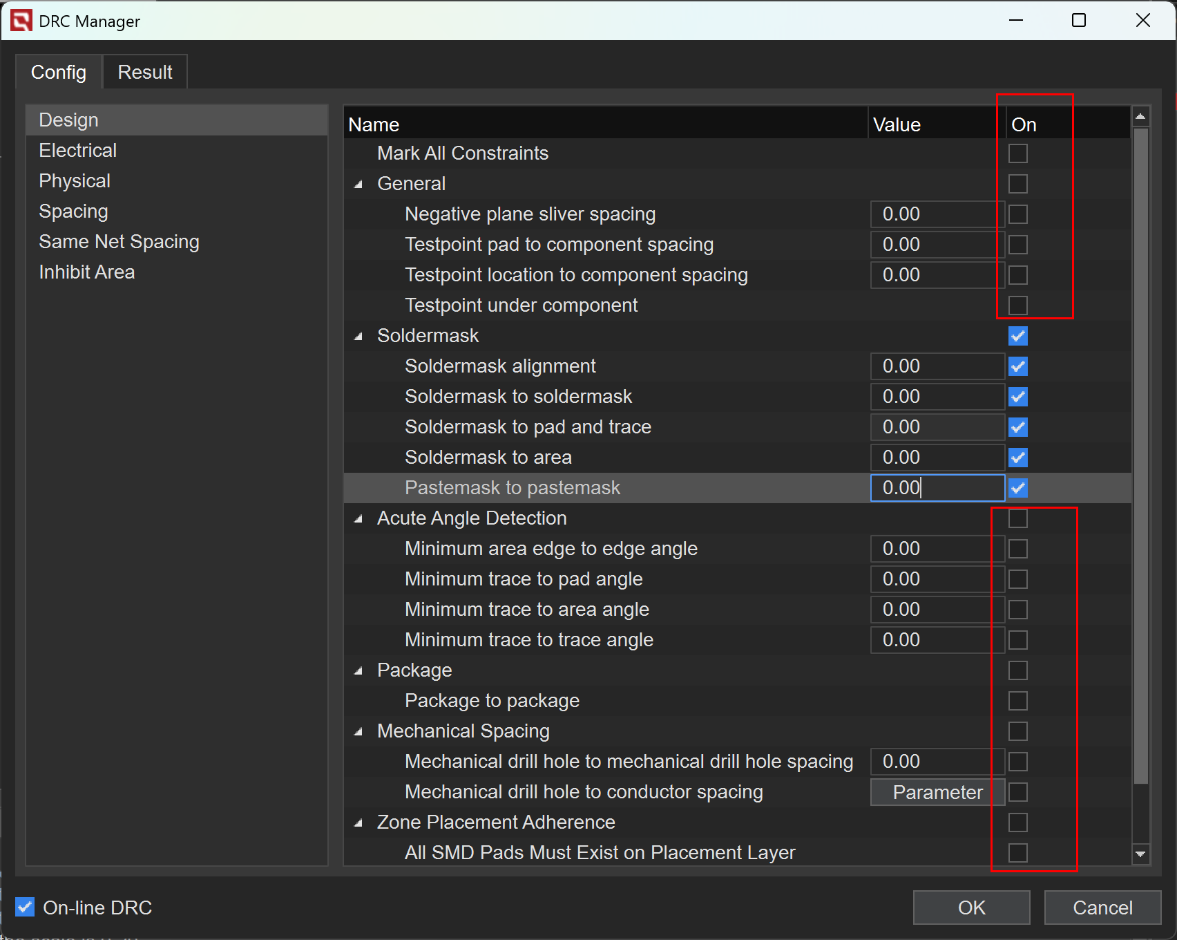Uncheck Soldermask alignment rule

[x=1017, y=366]
